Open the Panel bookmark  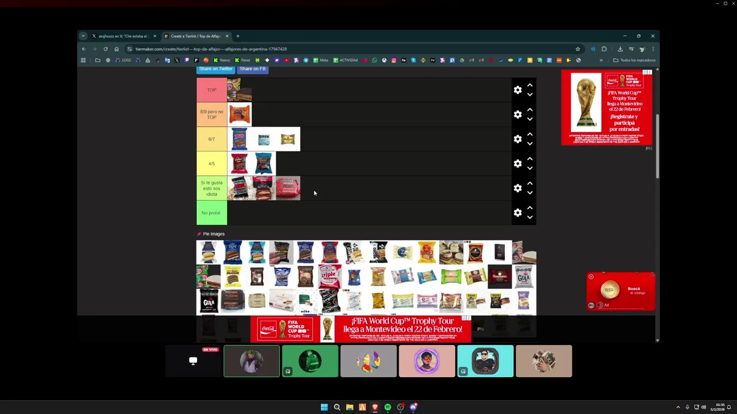242,60
